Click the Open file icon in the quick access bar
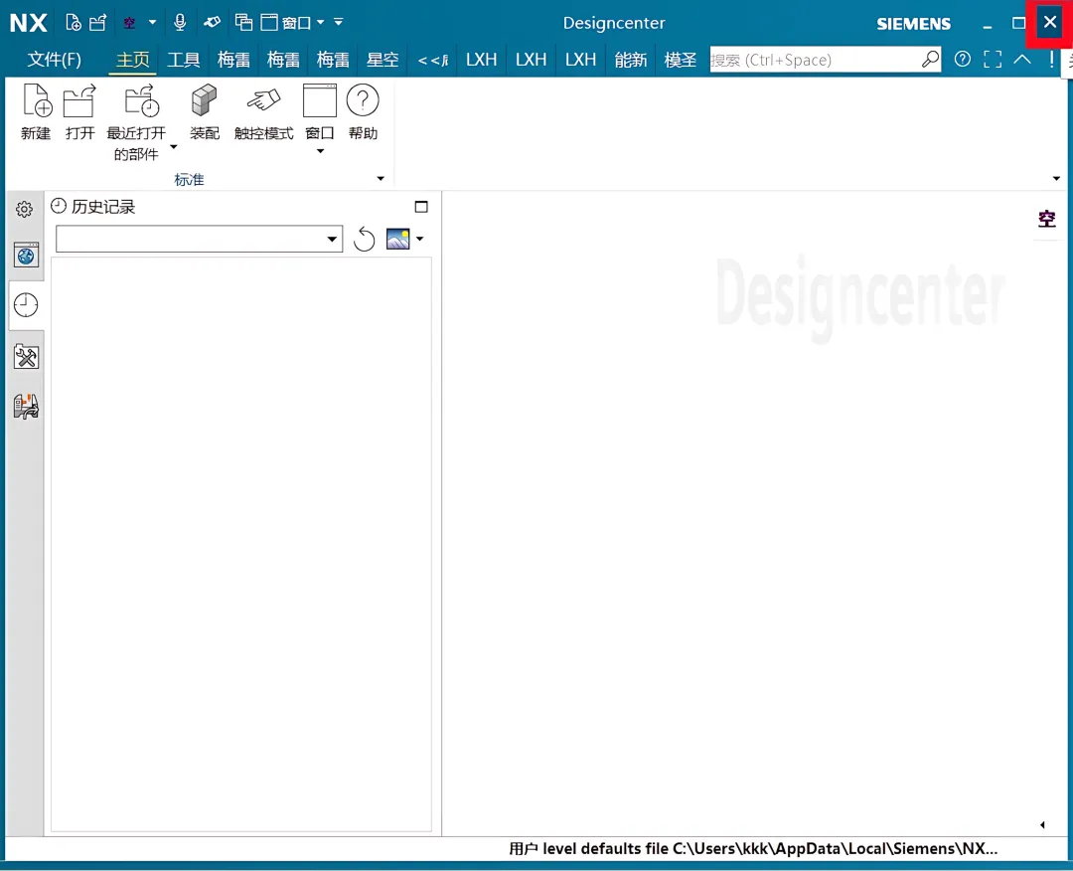This screenshot has height=871, width=1073. [x=97, y=23]
